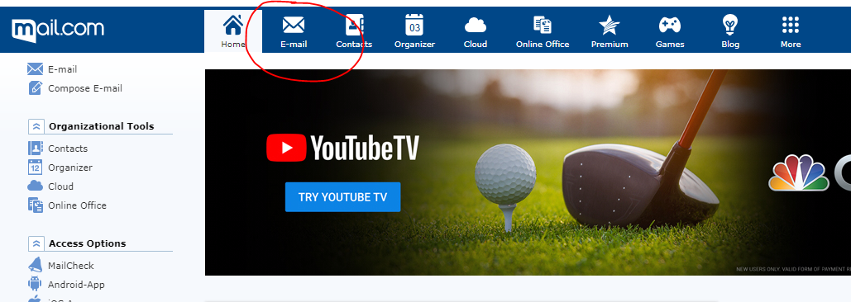
Task: Click the Android-App robot icon
Action: 36,284
